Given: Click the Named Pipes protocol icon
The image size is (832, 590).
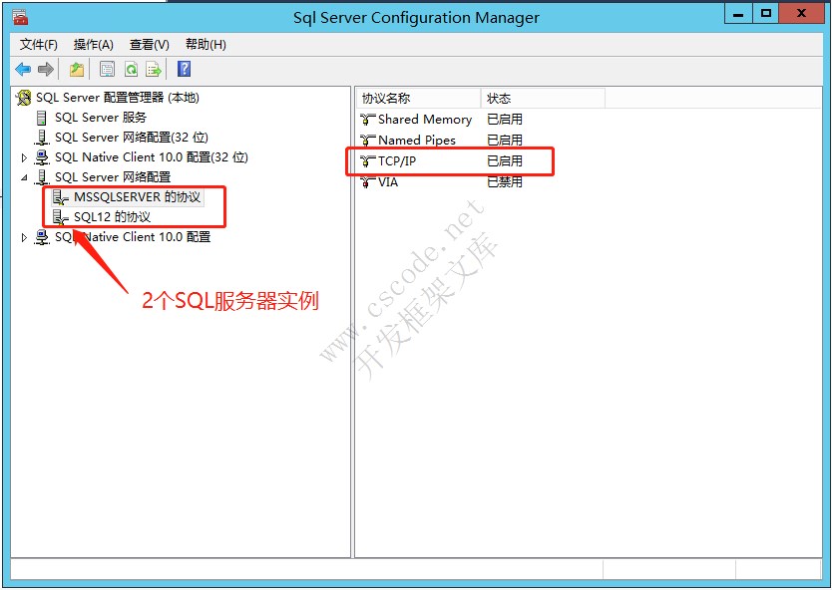Looking at the screenshot, I should pos(367,140).
